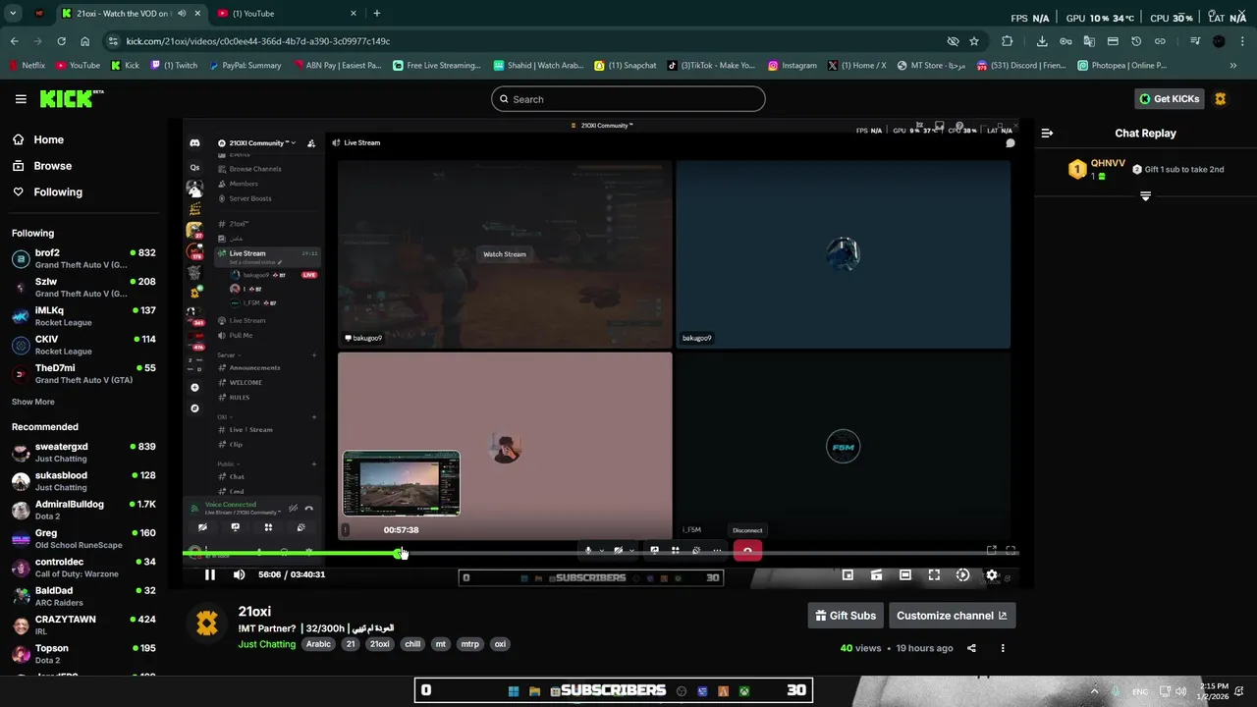Viewport: 1257px width, 707px height.
Task: Open the profile avatar next to Get KICKs
Action: 1221,99
